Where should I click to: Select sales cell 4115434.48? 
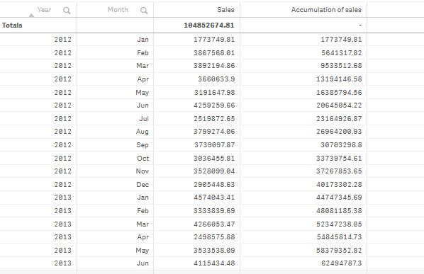click(x=214, y=263)
